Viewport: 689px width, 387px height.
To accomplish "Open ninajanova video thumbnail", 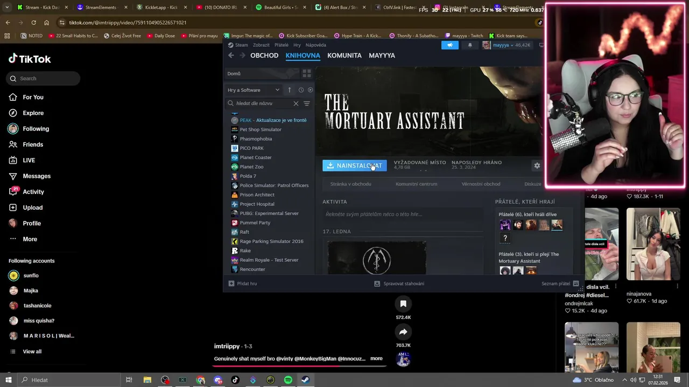I will click(x=653, y=244).
